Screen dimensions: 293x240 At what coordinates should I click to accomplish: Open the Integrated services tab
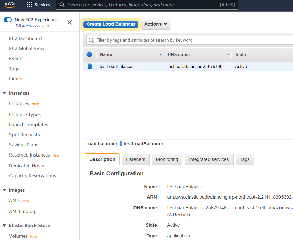[x=209, y=159]
